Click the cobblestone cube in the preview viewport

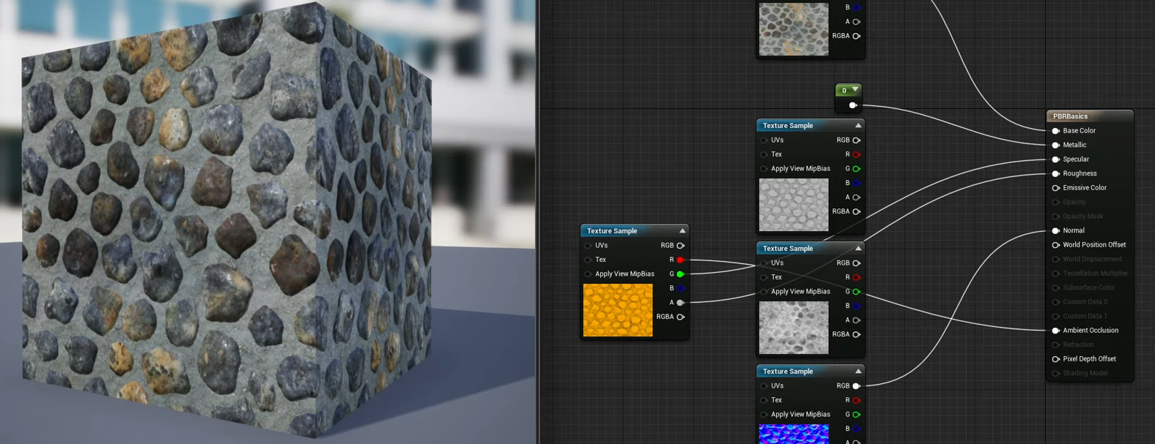pyautogui.click(x=227, y=219)
